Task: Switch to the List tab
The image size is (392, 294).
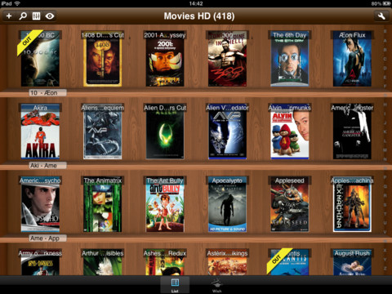Action: [x=175, y=285]
